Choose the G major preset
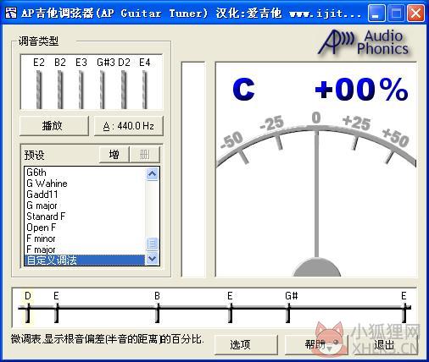Viewport: 429px width, 362px height. (85, 206)
